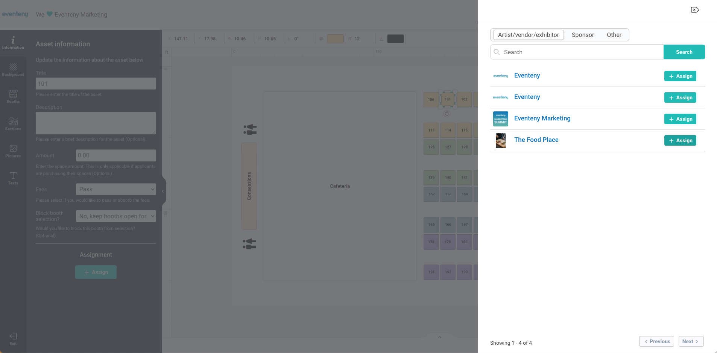Click first Eventeny logo thumbnail
This screenshot has height=353, width=717.
[x=501, y=76]
